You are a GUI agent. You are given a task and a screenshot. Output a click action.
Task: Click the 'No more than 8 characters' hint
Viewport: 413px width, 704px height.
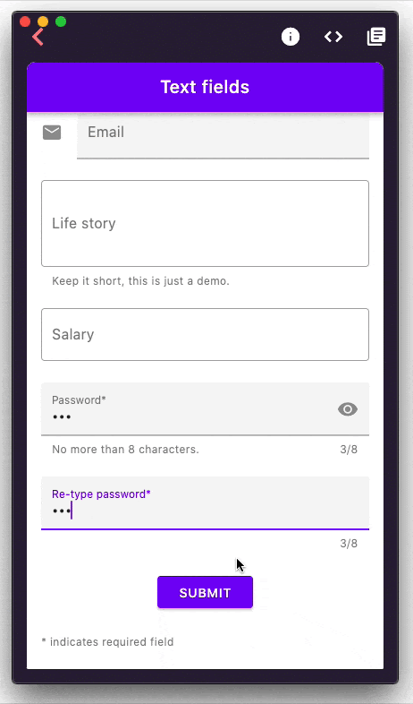pyautogui.click(x=125, y=450)
